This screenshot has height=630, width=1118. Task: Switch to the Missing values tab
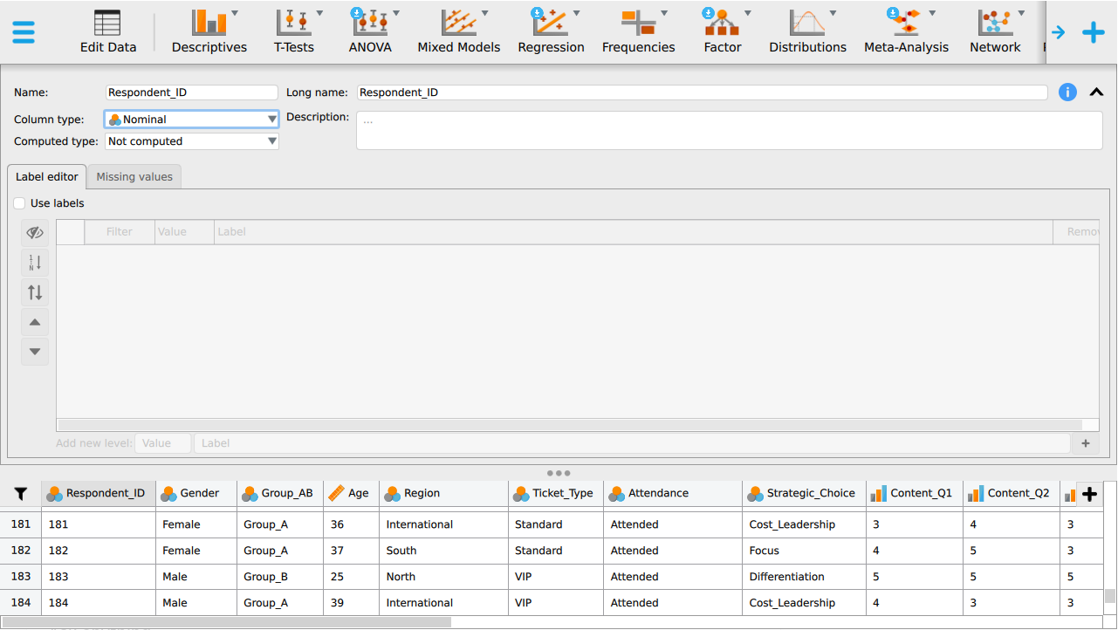tap(134, 176)
